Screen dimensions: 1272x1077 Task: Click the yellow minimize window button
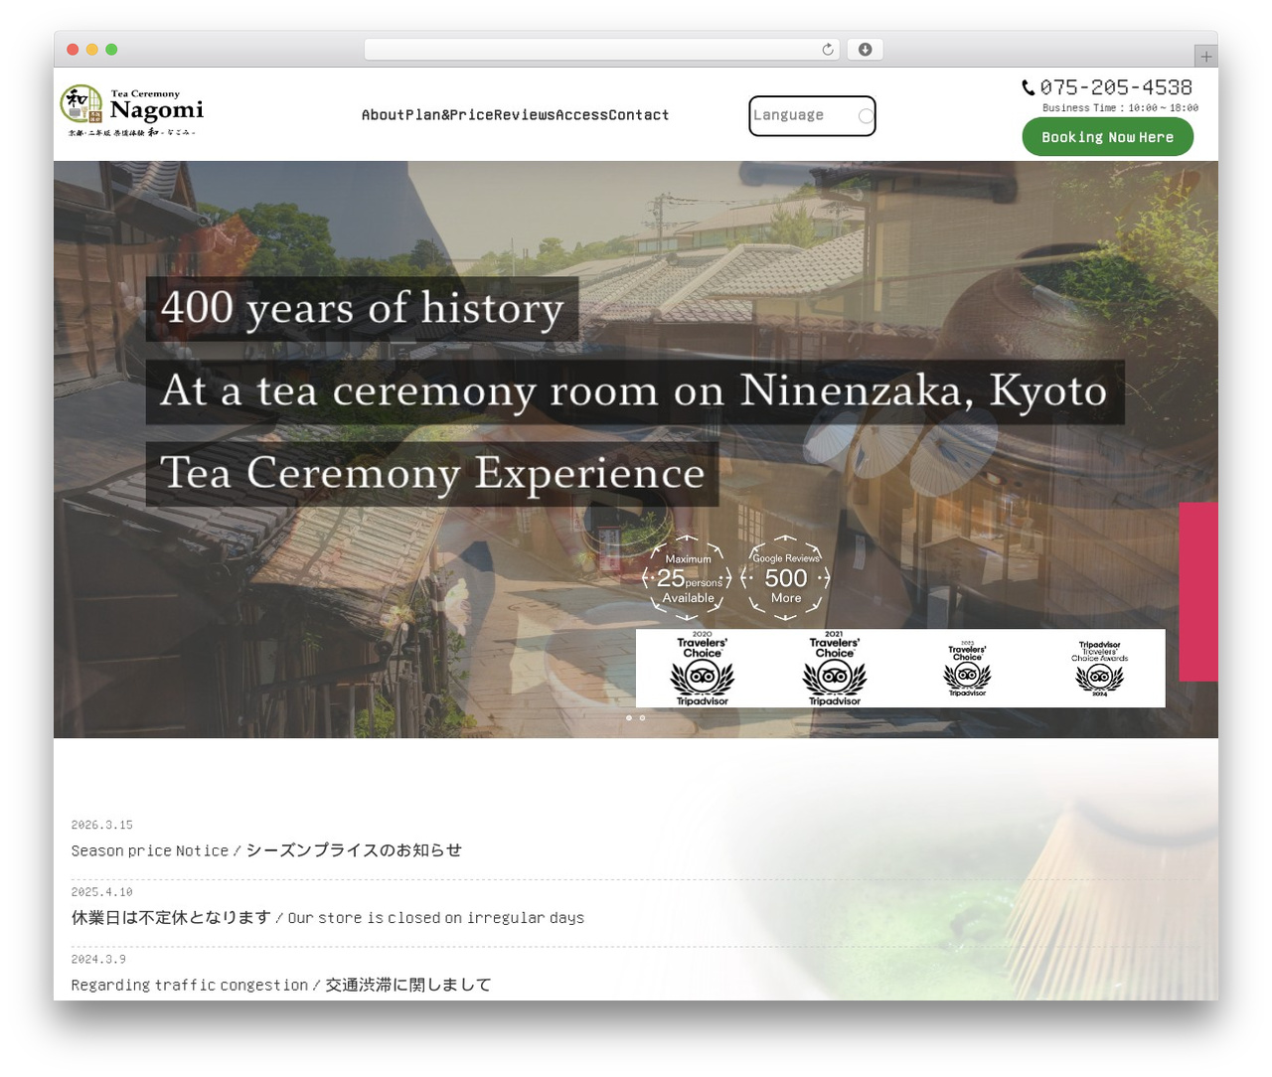tap(92, 50)
